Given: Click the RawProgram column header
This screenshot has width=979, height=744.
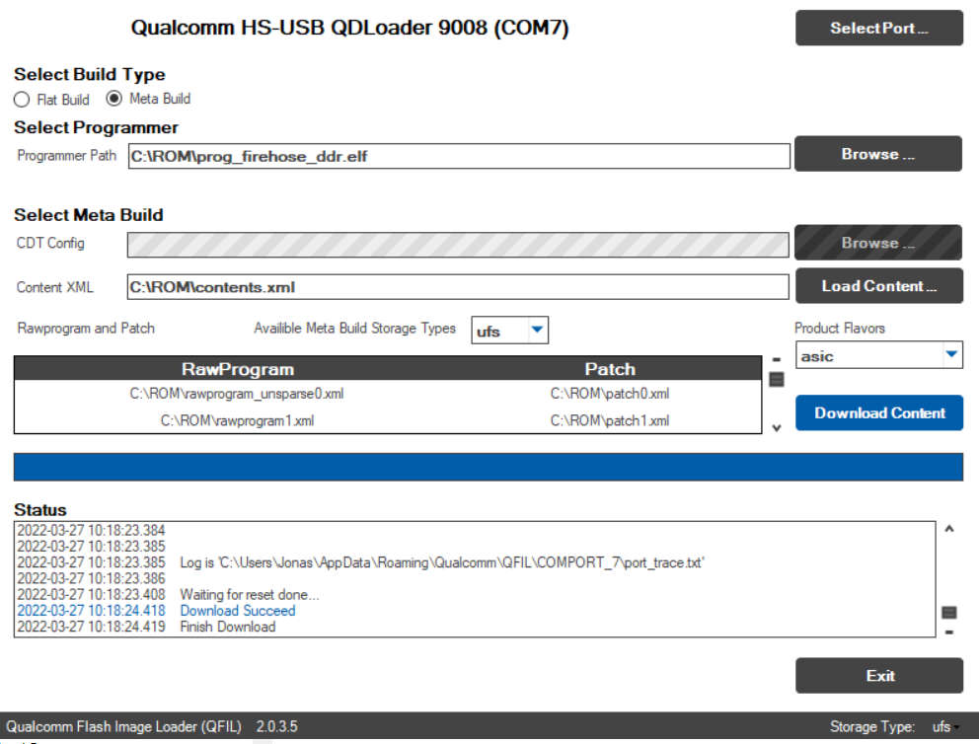Looking at the screenshot, I should click(237, 369).
